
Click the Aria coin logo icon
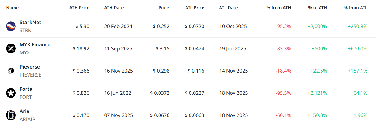coord(11,115)
